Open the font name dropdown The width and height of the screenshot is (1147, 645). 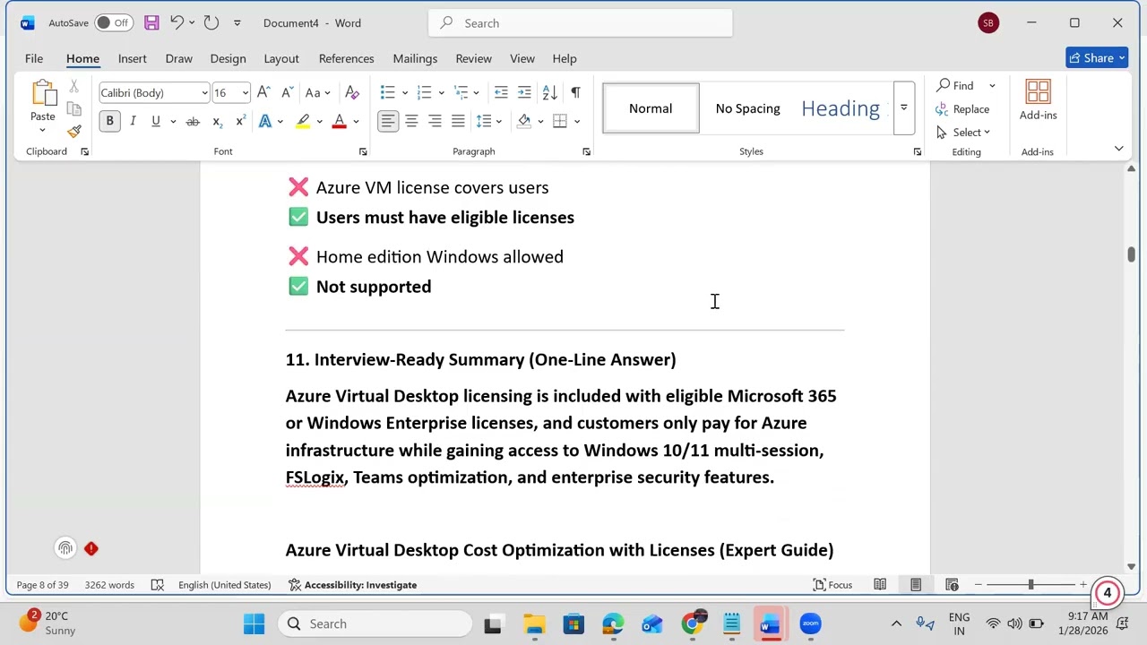[x=204, y=93]
